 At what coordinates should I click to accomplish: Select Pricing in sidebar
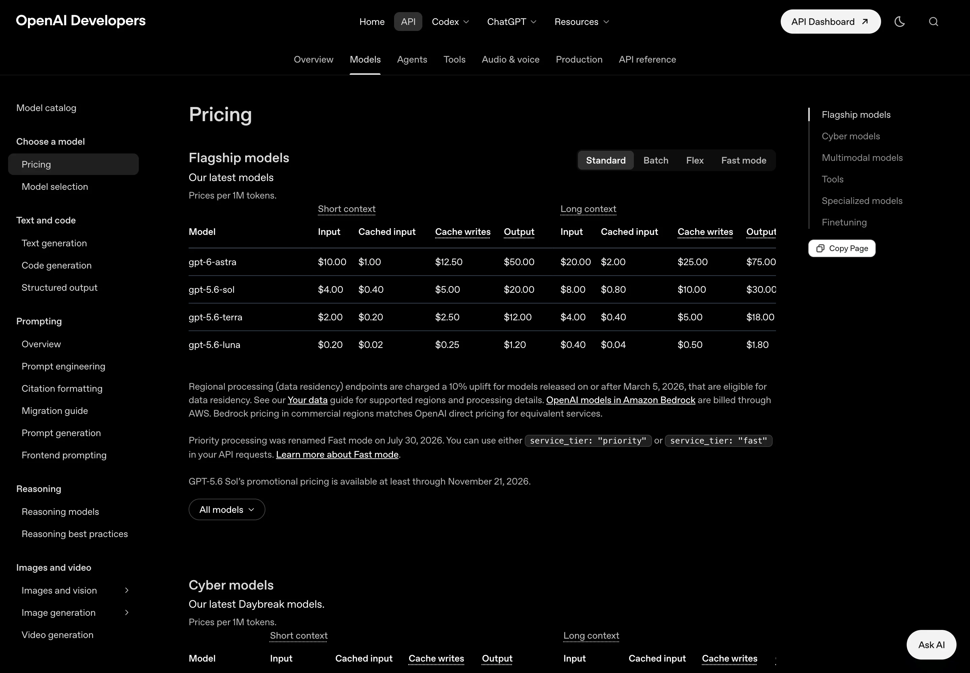(x=73, y=165)
